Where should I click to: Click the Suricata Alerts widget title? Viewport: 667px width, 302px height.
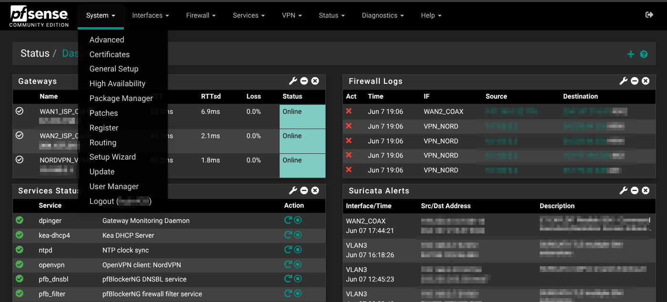pyautogui.click(x=379, y=191)
